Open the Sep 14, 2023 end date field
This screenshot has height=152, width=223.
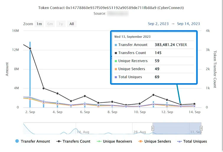(188, 24)
